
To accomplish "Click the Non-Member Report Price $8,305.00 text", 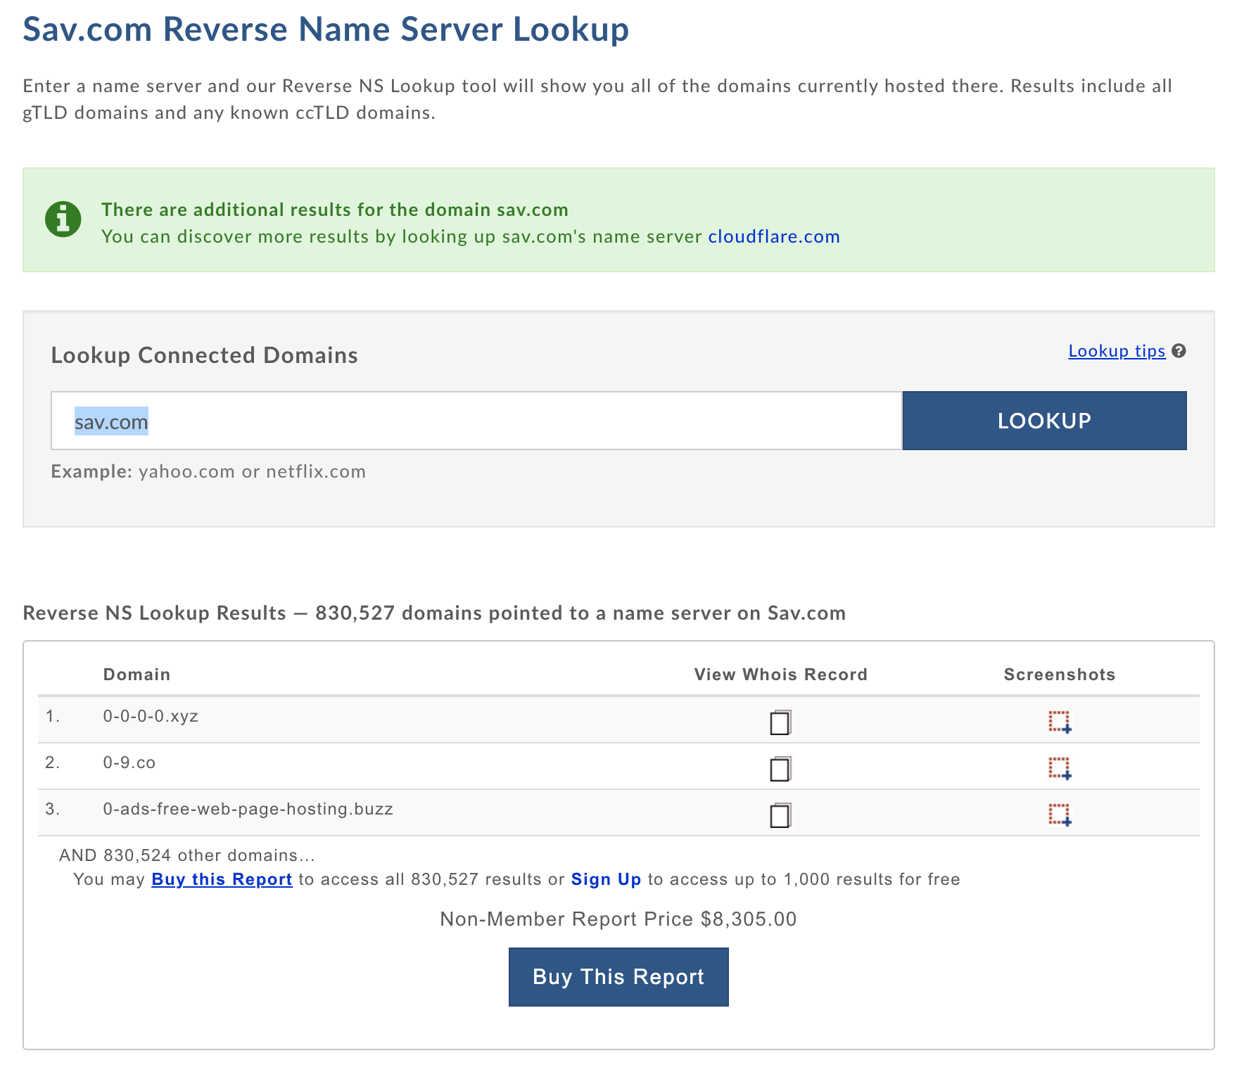I will [618, 919].
